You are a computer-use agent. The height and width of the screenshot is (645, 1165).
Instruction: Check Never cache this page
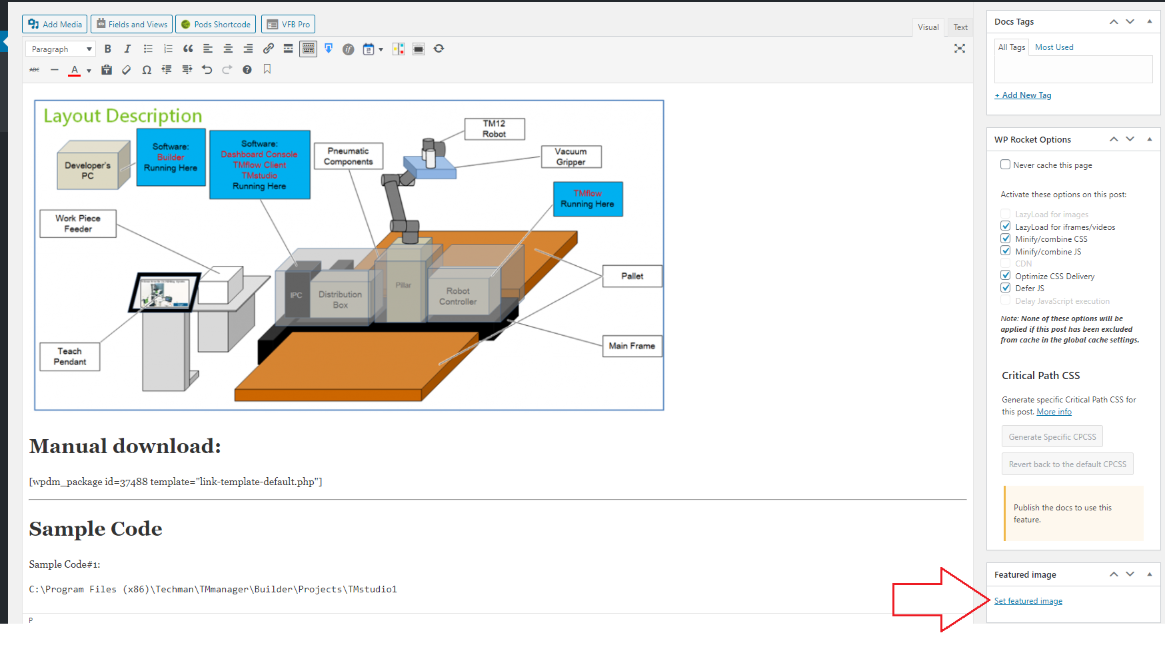1005,165
